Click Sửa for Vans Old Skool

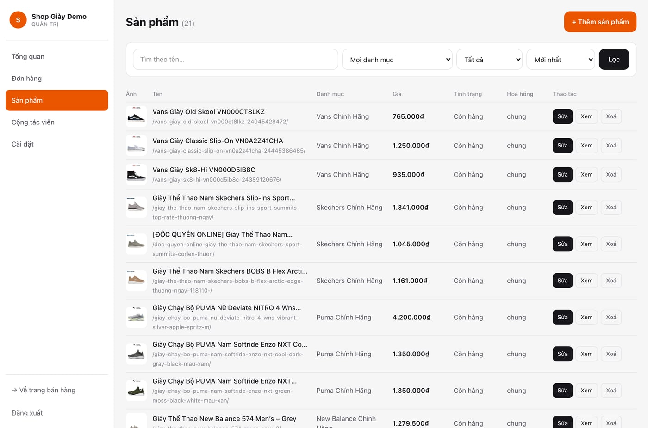click(x=562, y=116)
